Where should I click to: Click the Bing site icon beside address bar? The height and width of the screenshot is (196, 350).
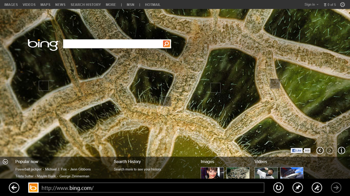(x=33, y=188)
